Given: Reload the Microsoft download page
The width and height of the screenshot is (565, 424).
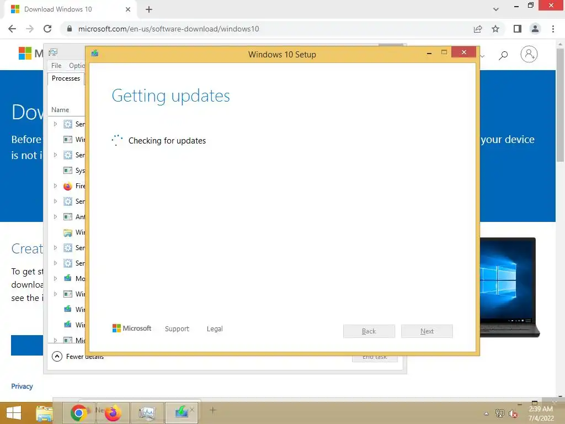Looking at the screenshot, I should (x=47, y=29).
